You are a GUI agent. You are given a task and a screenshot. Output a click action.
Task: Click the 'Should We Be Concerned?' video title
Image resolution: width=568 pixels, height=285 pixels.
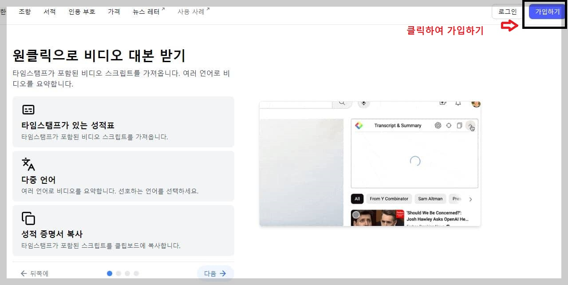click(438, 216)
